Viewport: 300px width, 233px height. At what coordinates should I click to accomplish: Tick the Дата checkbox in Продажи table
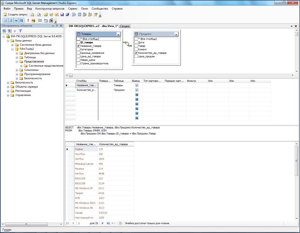pyautogui.click(x=136, y=42)
